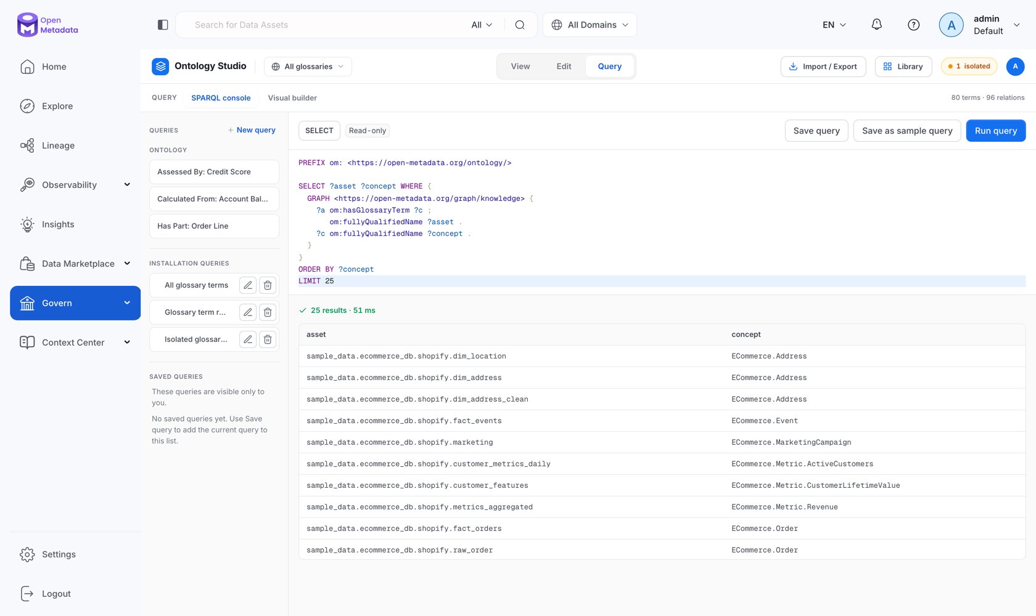The image size is (1036, 616).
Task: Open All Domains dropdown
Action: click(x=590, y=25)
